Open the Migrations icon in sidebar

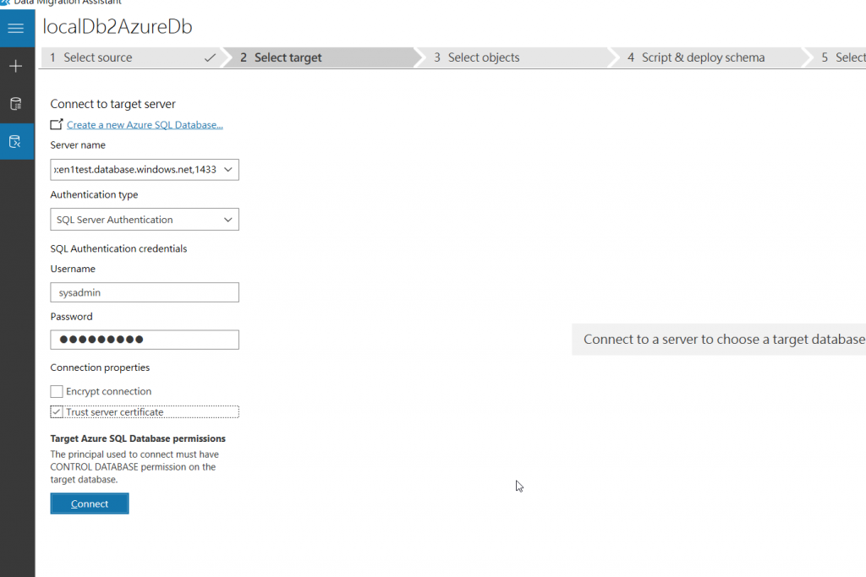pyautogui.click(x=16, y=142)
